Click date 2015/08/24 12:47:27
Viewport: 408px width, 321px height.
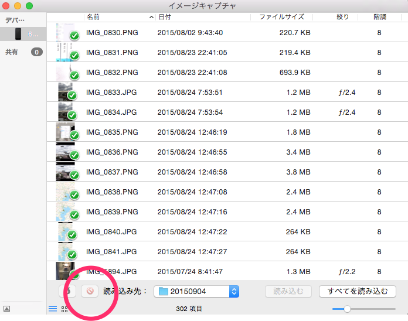(192, 252)
